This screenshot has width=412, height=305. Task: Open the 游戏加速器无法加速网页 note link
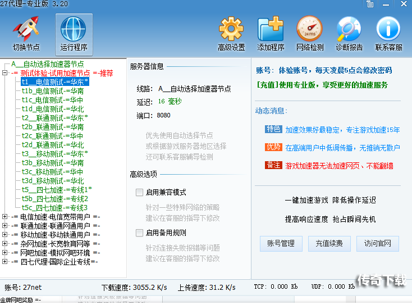point(339,166)
